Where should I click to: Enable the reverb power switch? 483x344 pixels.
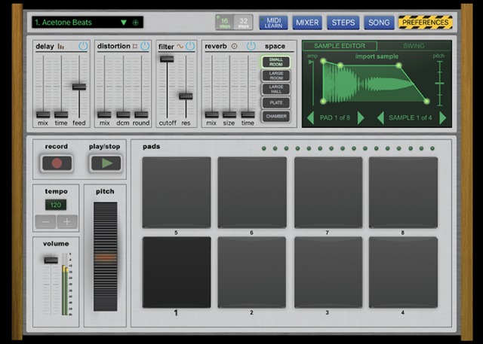pos(251,46)
